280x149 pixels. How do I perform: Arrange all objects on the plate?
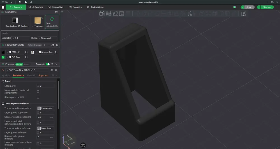122,13
